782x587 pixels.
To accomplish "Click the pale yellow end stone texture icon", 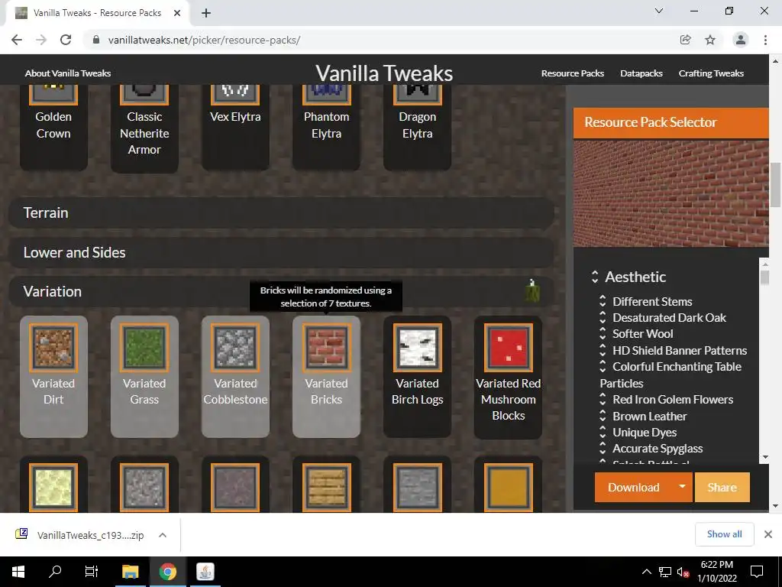I will [53, 487].
